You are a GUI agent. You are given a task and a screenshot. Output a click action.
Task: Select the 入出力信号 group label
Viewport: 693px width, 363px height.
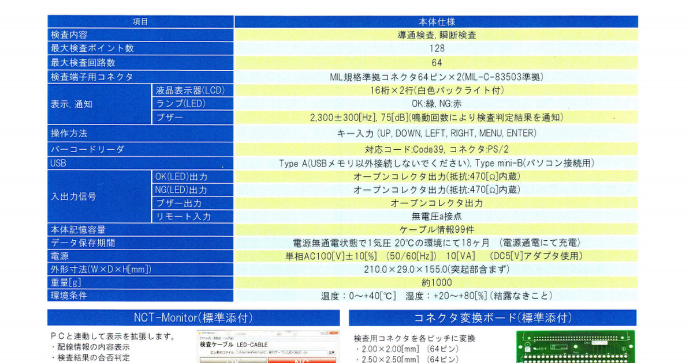click(x=73, y=196)
